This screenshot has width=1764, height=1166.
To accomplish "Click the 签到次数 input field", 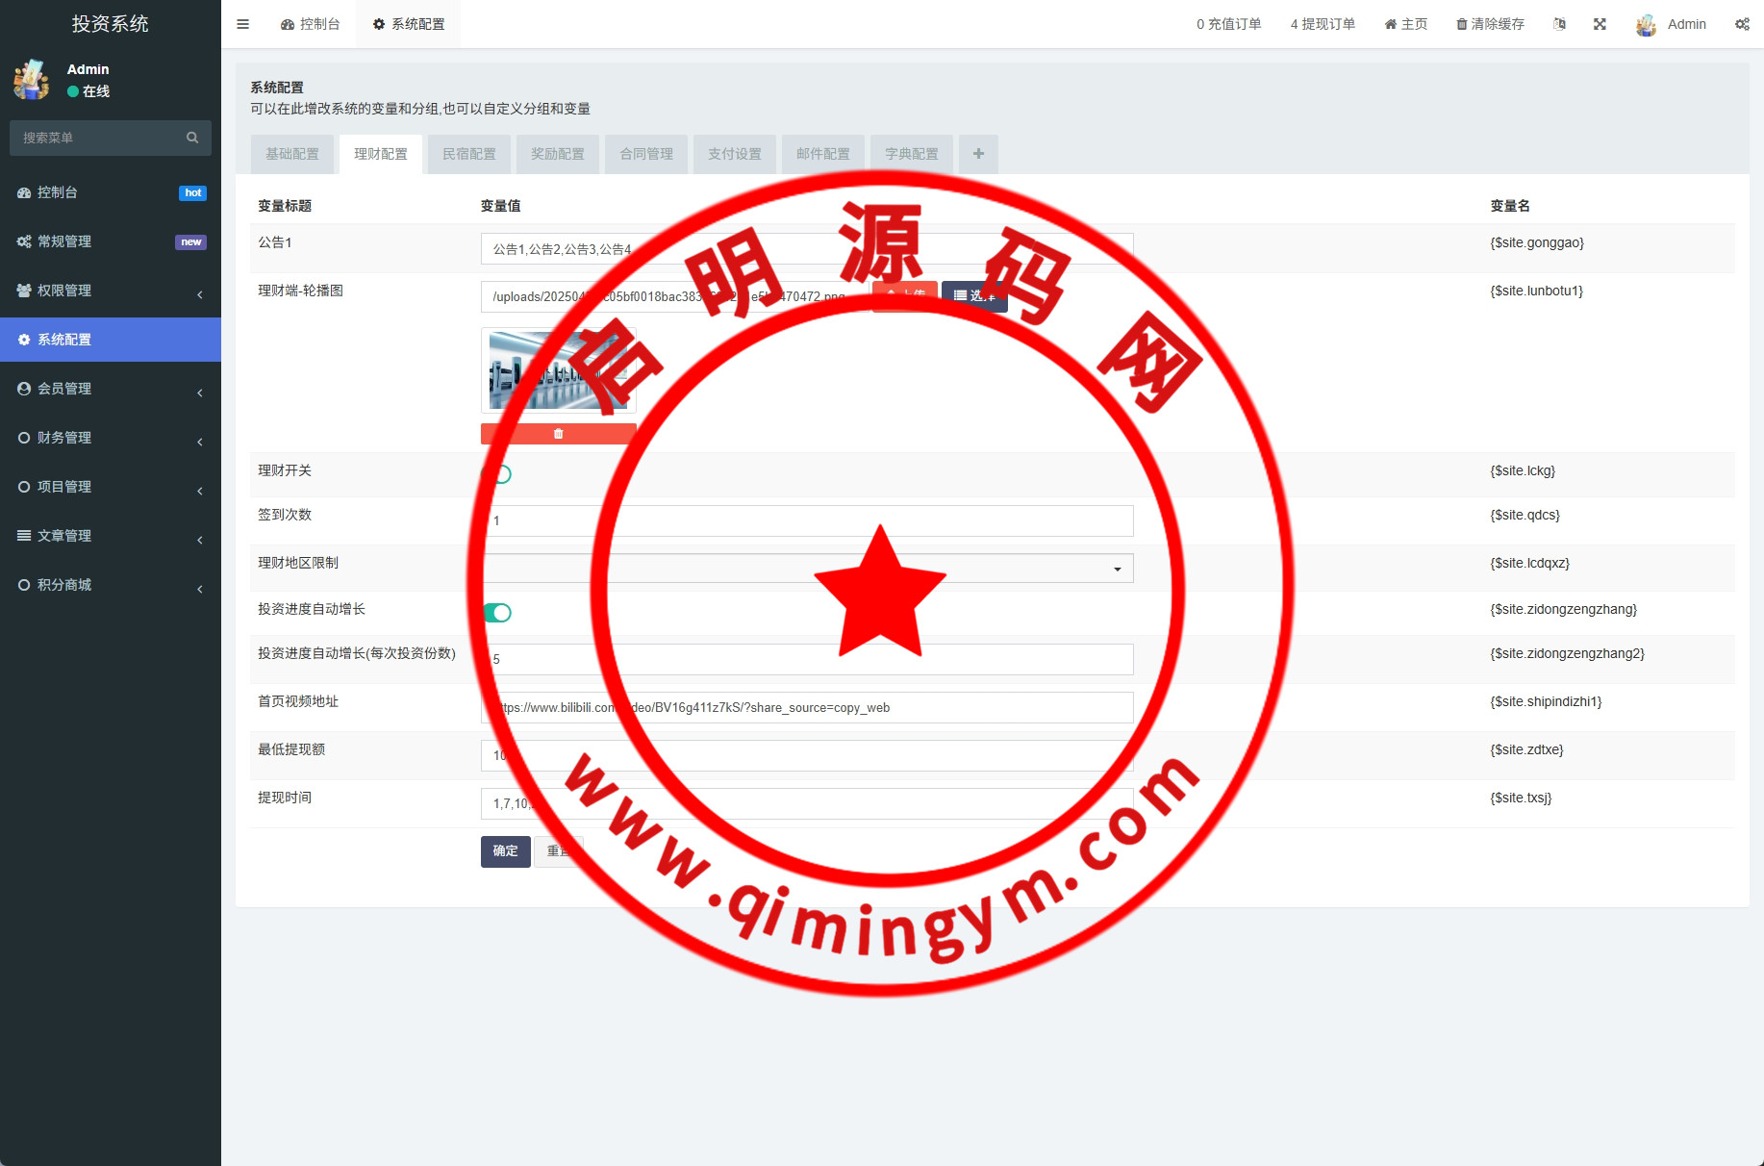I will (806, 520).
